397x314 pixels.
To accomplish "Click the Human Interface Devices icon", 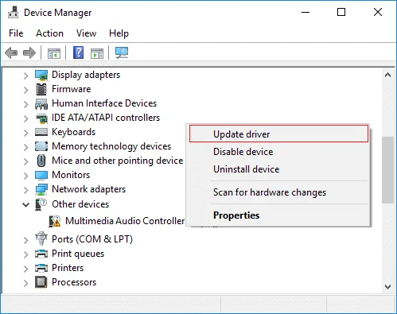I will [41, 103].
